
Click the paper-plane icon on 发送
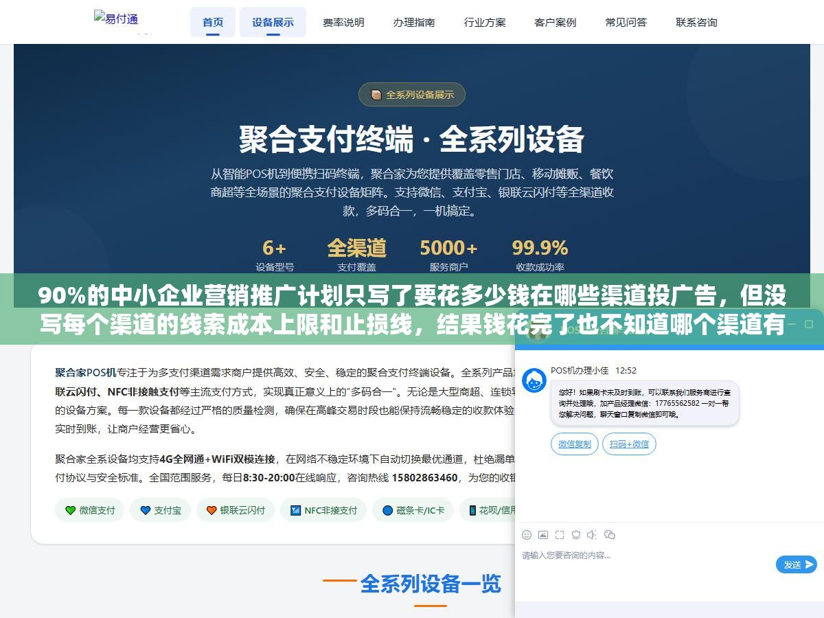pos(810,564)
